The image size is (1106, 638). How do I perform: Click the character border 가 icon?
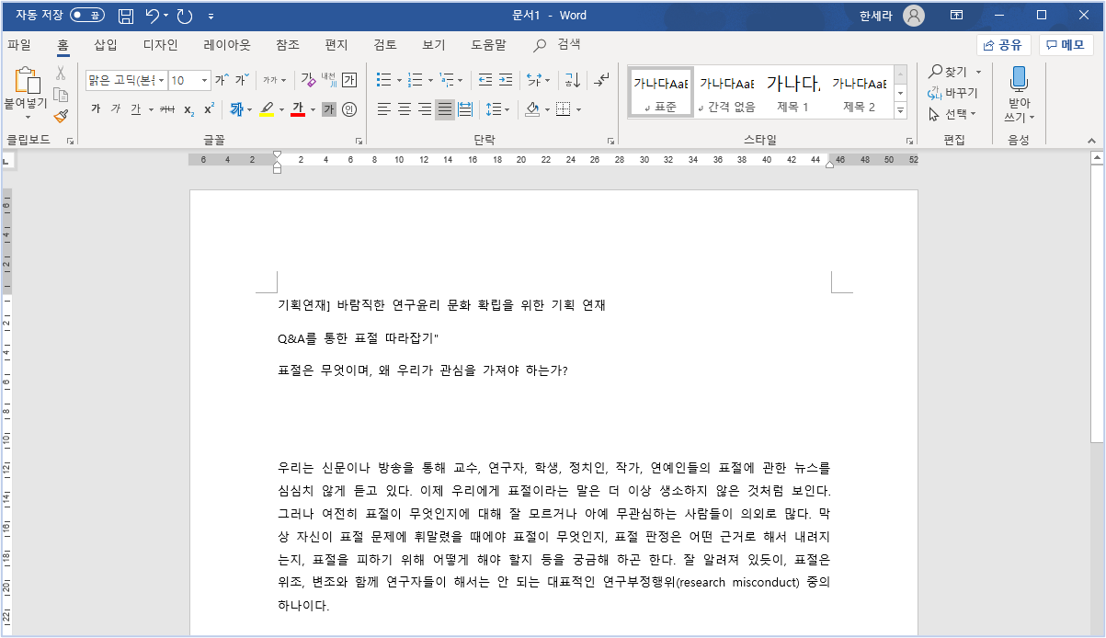[349, 80]
